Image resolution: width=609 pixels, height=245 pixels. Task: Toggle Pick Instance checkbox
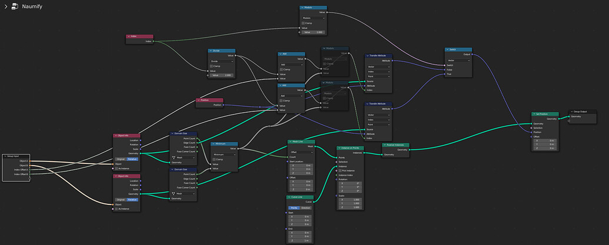point(340,170)
